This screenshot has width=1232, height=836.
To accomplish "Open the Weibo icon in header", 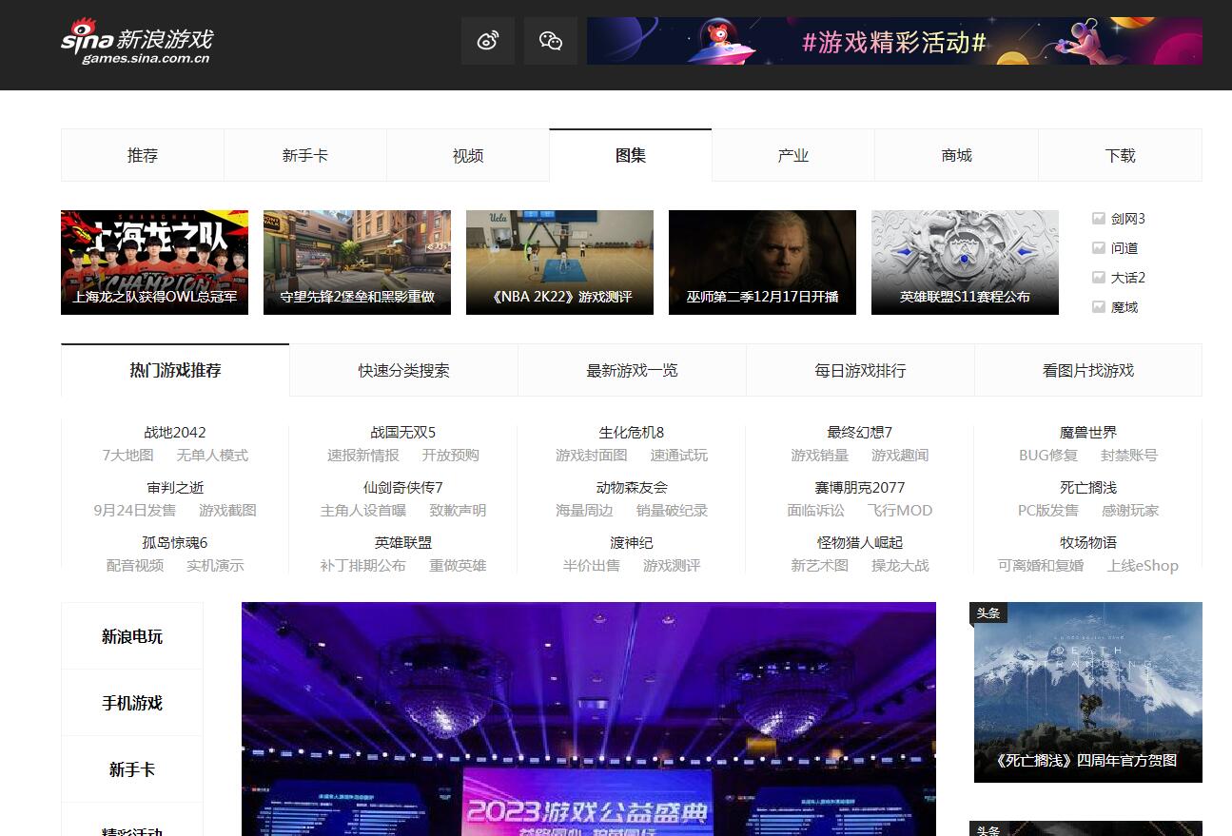I will (487, 41).
